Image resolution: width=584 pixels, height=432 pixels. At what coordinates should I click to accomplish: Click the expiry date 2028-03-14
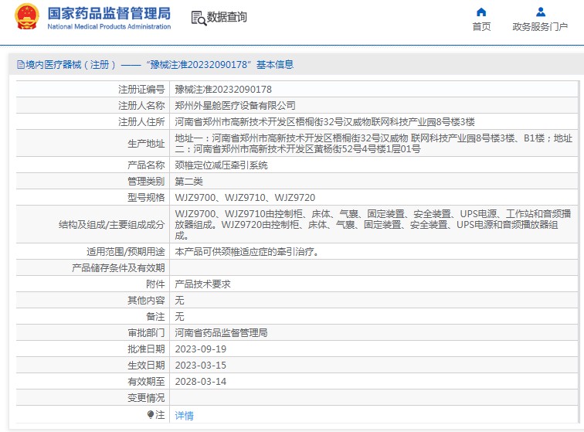click(x=200, y=382)
